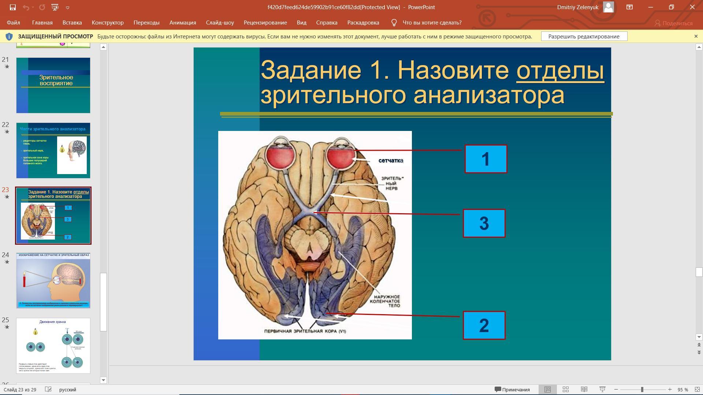Open the Анимация ribbon tab
Screen dimensions: 703x395
click(182, 23)
